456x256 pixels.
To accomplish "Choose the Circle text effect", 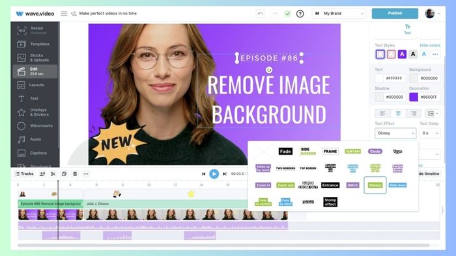I will pyautogui.click(x=375, y=151).
